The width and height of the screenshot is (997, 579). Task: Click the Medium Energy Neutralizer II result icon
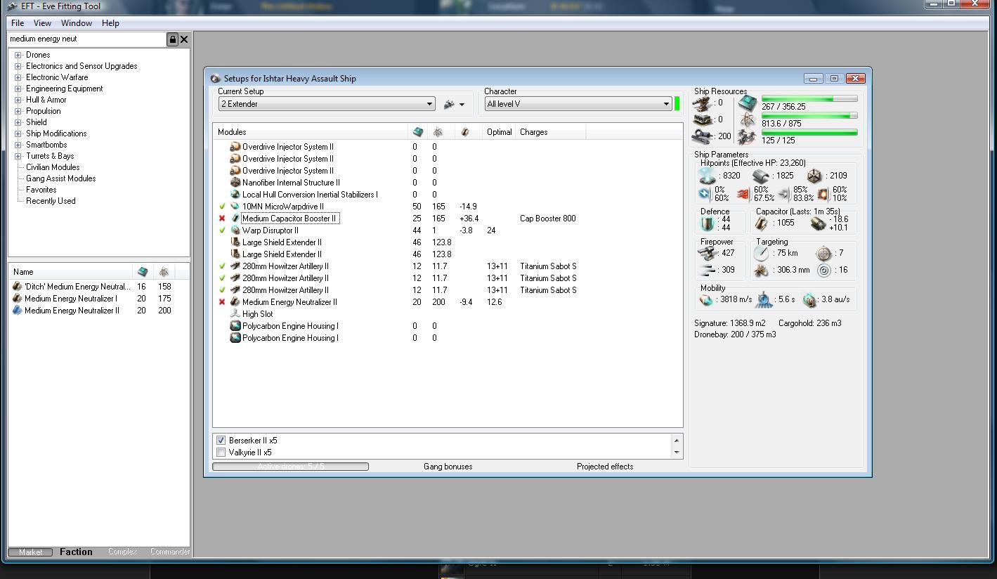18,311
